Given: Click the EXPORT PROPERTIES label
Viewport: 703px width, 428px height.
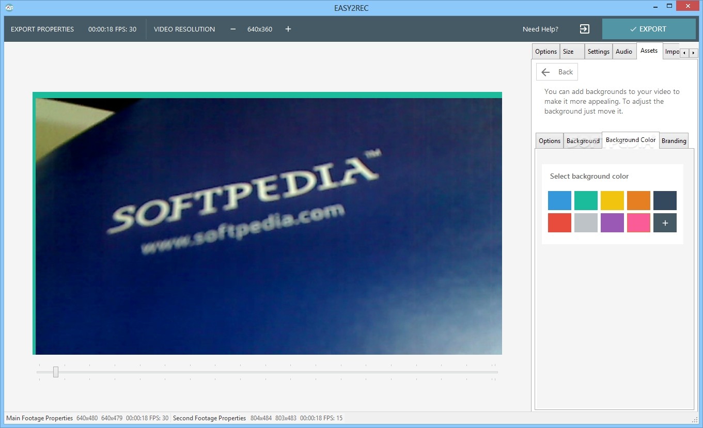Looking at the screenshot, I should coord(42,29).
